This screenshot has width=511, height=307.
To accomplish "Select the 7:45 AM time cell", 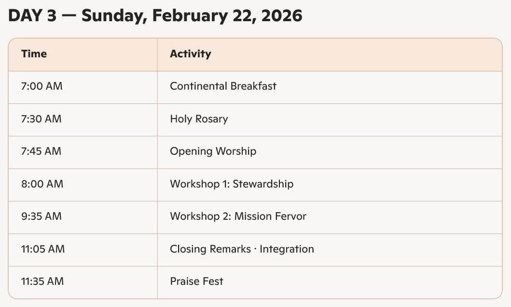I will tap(41, 151).
